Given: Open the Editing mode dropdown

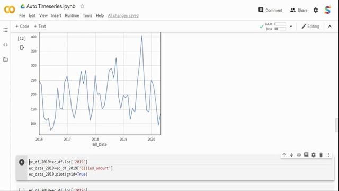Looking at the screenshot, I should click(x=310, y=27).
